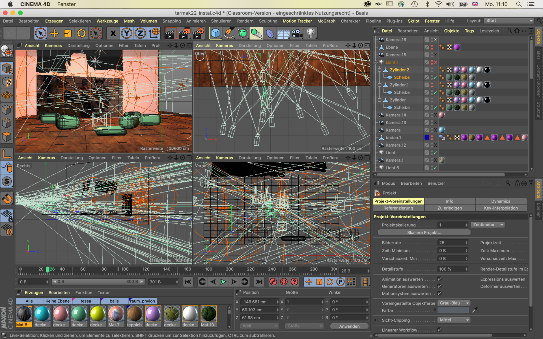The image size is (543, 339).
Task: Open render settings gear clapperboard icon
Action: [198, 33]
